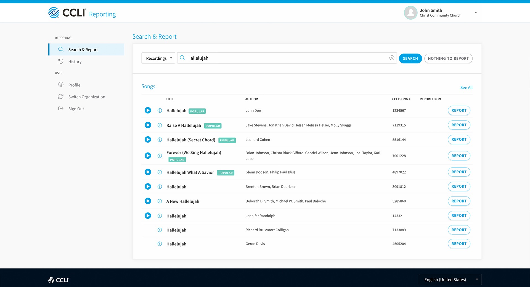View info for Hallelujah What A Savior
Screen dimensions: 530x287
160,172
